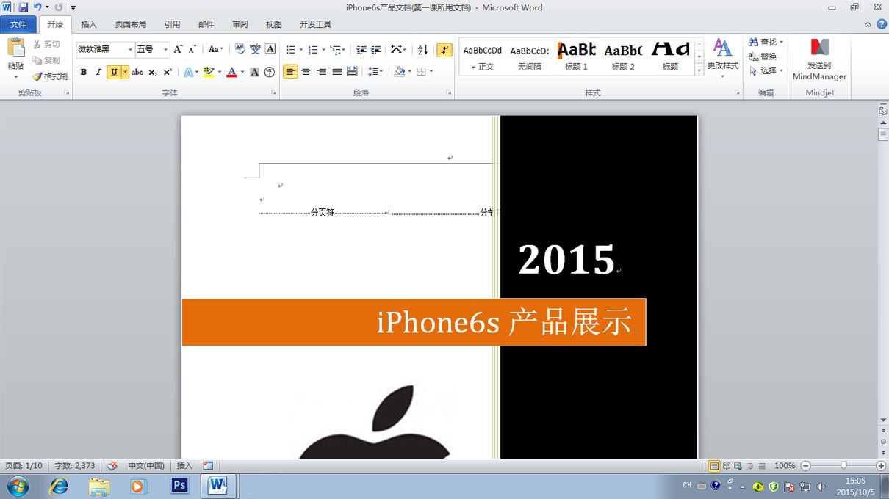The width and height of the screenshot is (889, 499).
Task: Click the Font Color red swatch
Action: (231, 72)
